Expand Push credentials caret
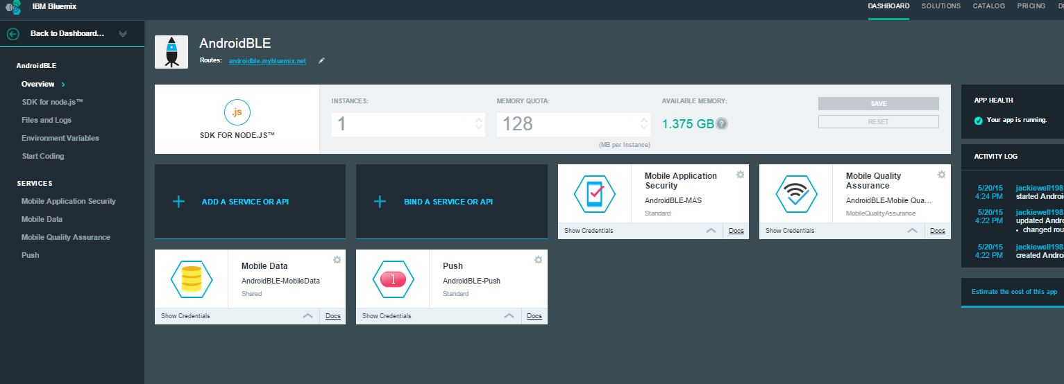Image resolution: width=1064 pixels, height=384 pixels. [509, 316]
